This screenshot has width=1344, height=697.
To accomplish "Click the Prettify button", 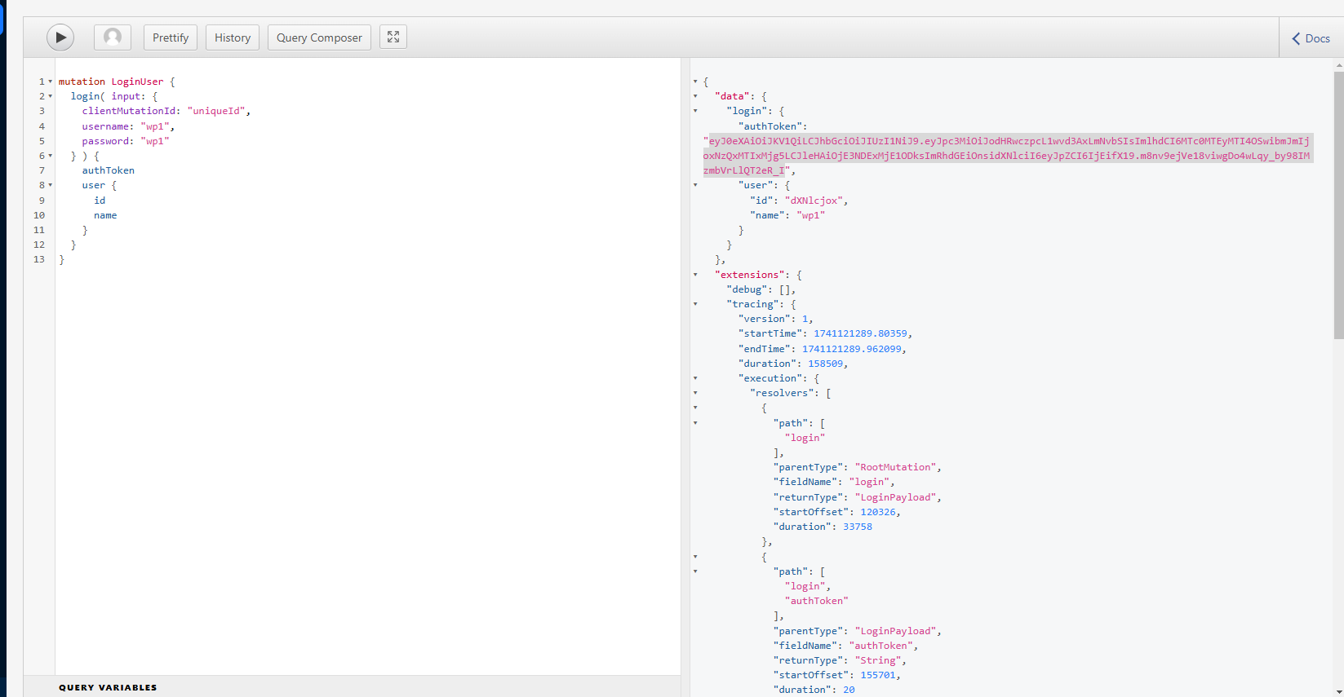I will 171,37.
